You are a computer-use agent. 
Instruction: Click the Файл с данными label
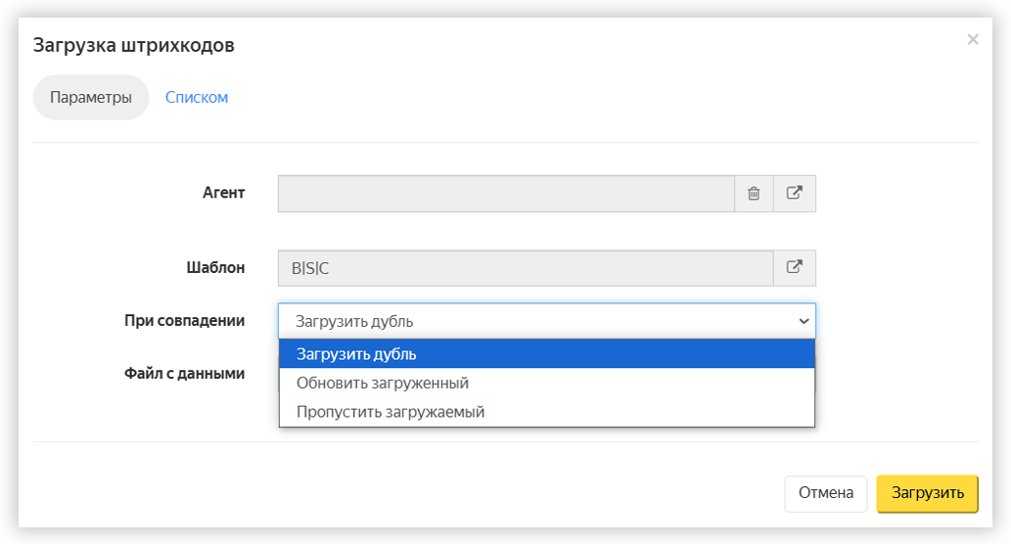(x=184, y=373)
